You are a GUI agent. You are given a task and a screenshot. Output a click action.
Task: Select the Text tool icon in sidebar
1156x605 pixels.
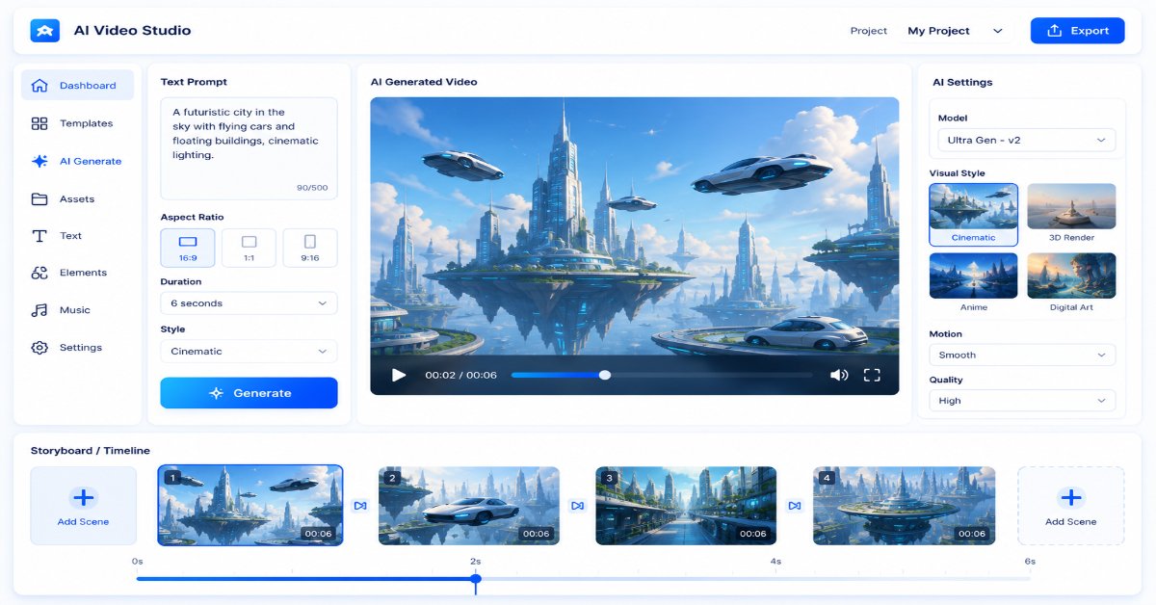(39, 236)
